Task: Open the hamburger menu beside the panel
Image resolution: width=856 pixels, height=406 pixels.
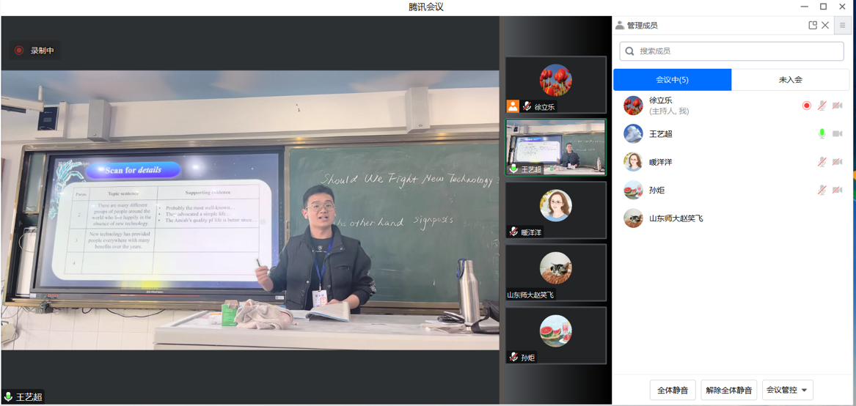Action: click(x=842, y=25)
